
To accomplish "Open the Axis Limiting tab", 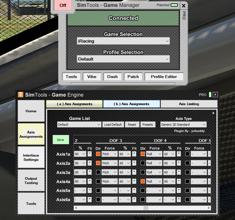I will pos(189,104).
